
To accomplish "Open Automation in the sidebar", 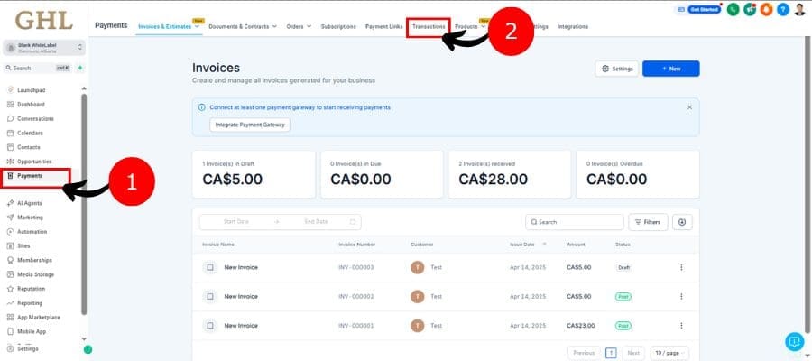I will click(x=32, y=232).
